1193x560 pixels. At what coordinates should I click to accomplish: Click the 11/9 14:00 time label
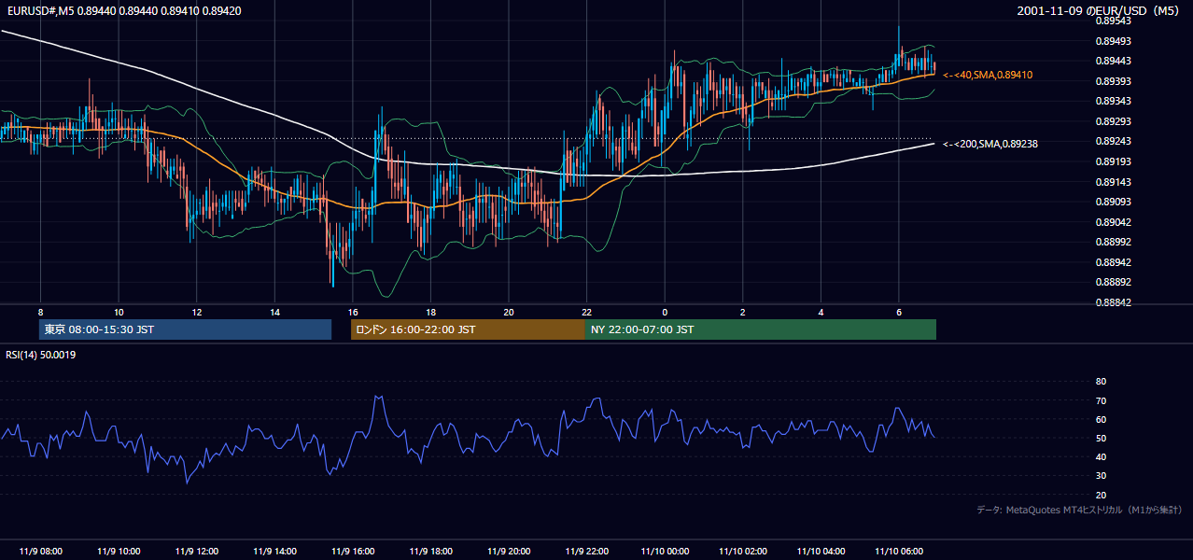(274, 552)
